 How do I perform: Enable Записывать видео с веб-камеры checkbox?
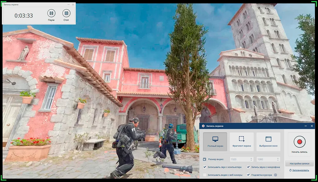click(x=205, y=175)
